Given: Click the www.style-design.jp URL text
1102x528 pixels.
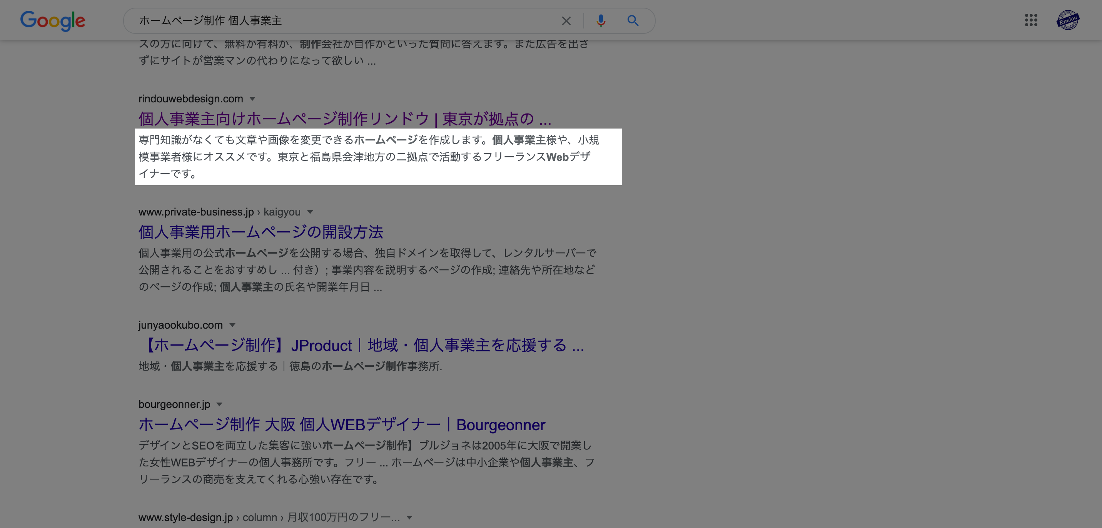Looking at the screenshot, I should coord(186,518).
